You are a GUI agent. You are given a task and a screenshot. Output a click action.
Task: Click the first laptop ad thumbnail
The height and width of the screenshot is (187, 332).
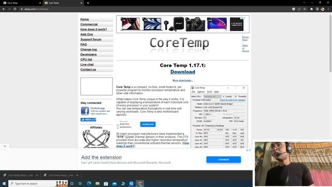point(130,24)
